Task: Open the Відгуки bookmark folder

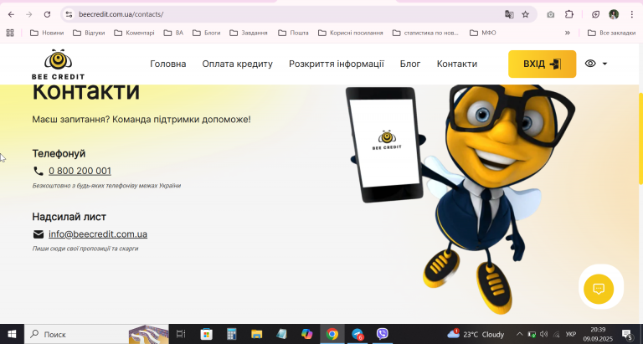Action: click(x=89, y=33)
